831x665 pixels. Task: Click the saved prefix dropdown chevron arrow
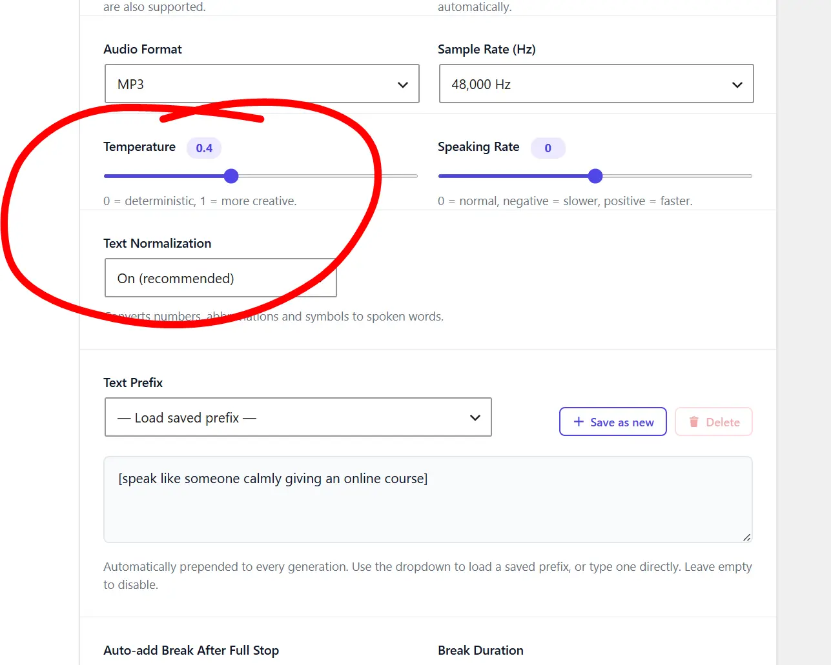click(475, 418)
